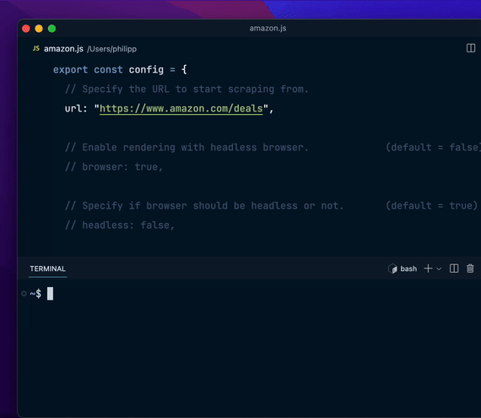This screenshot has height=418, width=481.
Task: Click the split editor icon
Action: (471, 48)
